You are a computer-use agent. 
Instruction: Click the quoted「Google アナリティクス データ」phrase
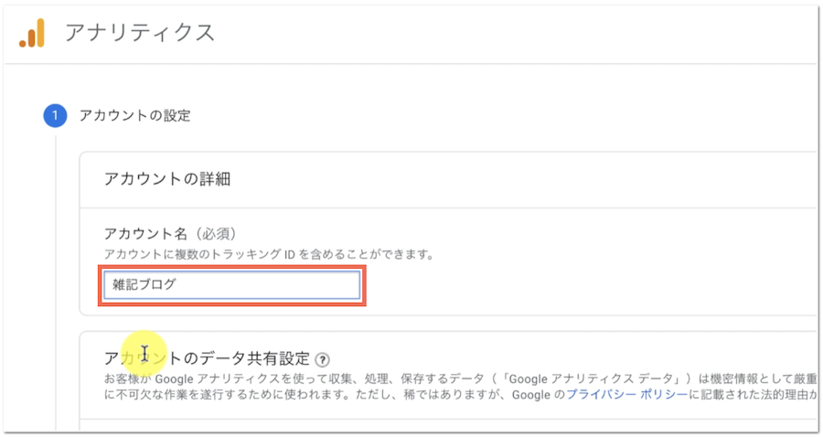point(575,378)
